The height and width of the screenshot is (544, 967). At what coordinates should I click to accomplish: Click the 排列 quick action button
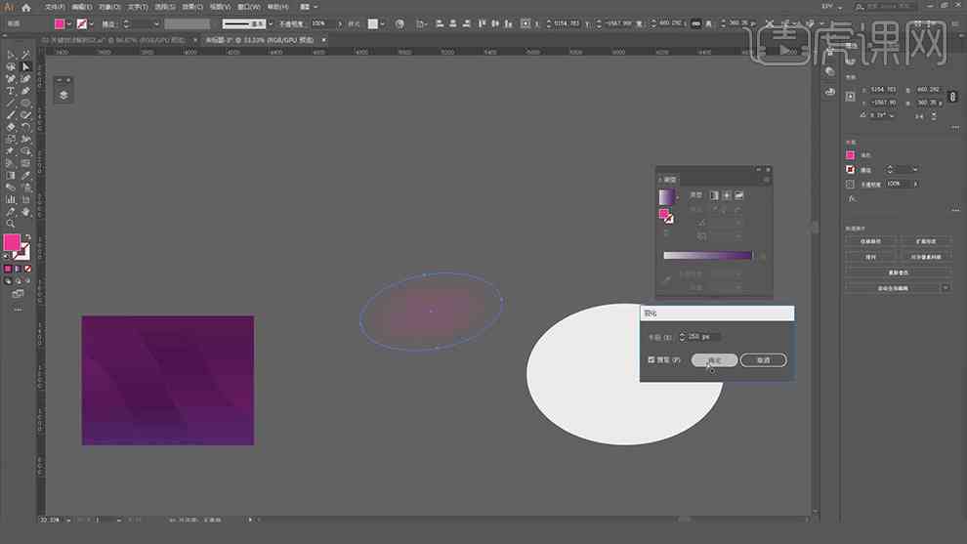pos(871,257)
